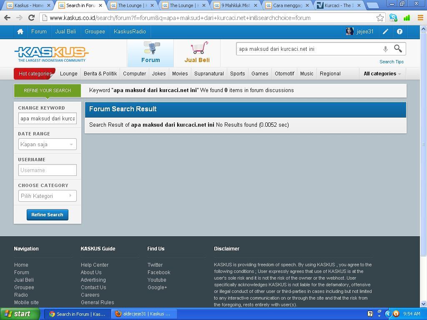Image resolution: width=427 pixels, height=320 pixels.
Task: Bookmark page with the star icon
Action: coord(380,18)
